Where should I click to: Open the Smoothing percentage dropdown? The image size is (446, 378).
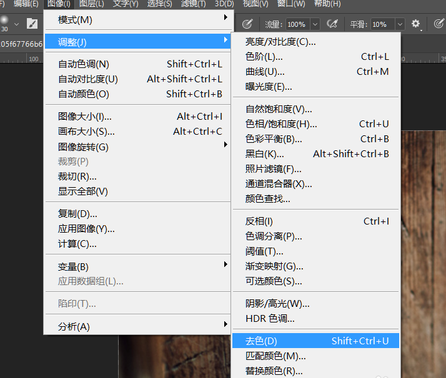(x=400, y=24)
